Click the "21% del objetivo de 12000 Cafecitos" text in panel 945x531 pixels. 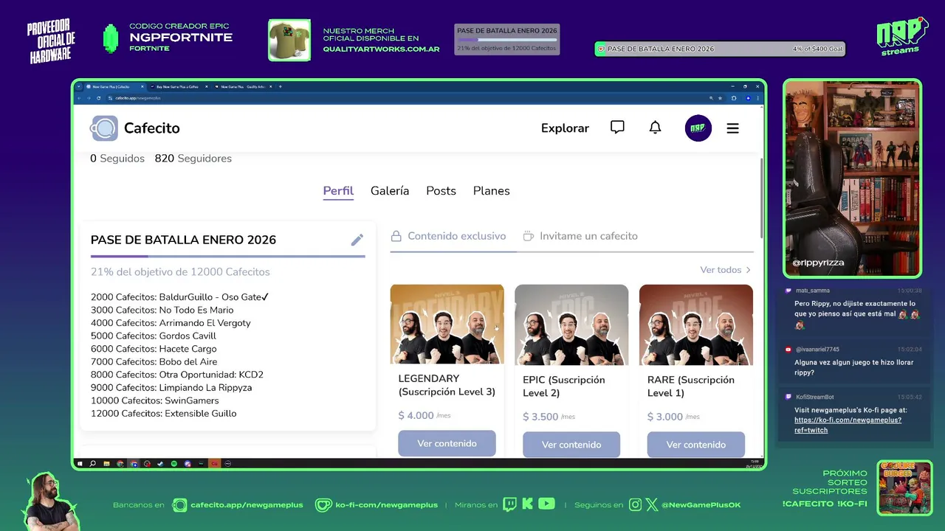pos(180,272)
